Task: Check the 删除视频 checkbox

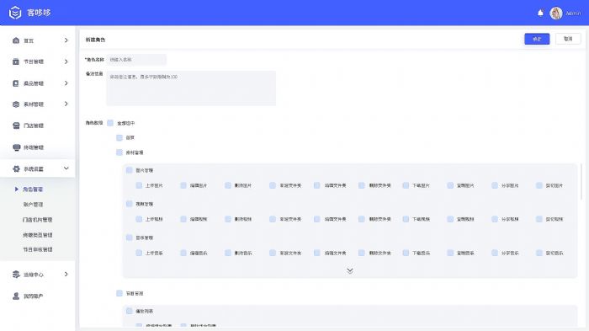Action: [x=228, y=219]
